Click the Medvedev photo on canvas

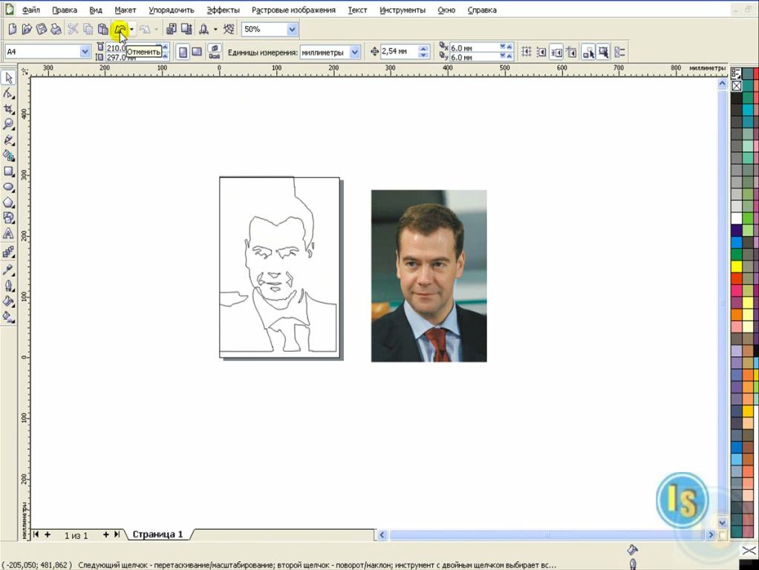point(429,276)
